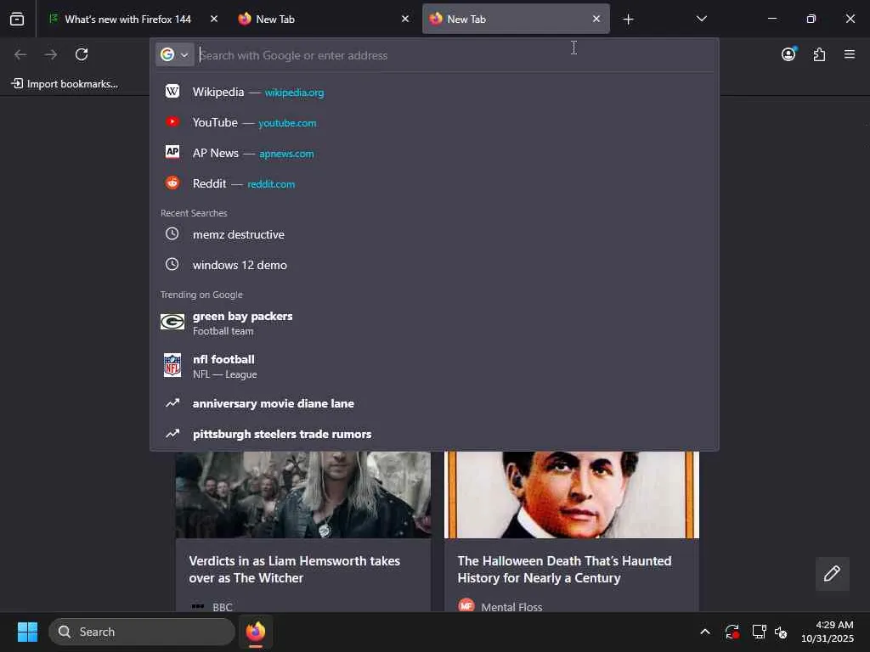Image resolution: width=870 pixels, height=652 pixels.
Task: Select pittsburgh steelers trade rumors suggestion
Action: [x=434, y=434]
